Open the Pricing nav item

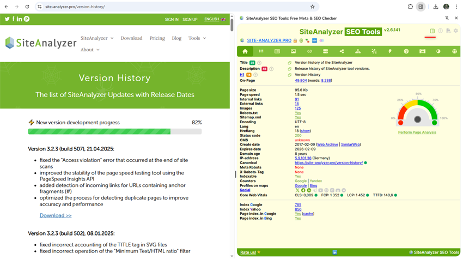pos(157,38)
